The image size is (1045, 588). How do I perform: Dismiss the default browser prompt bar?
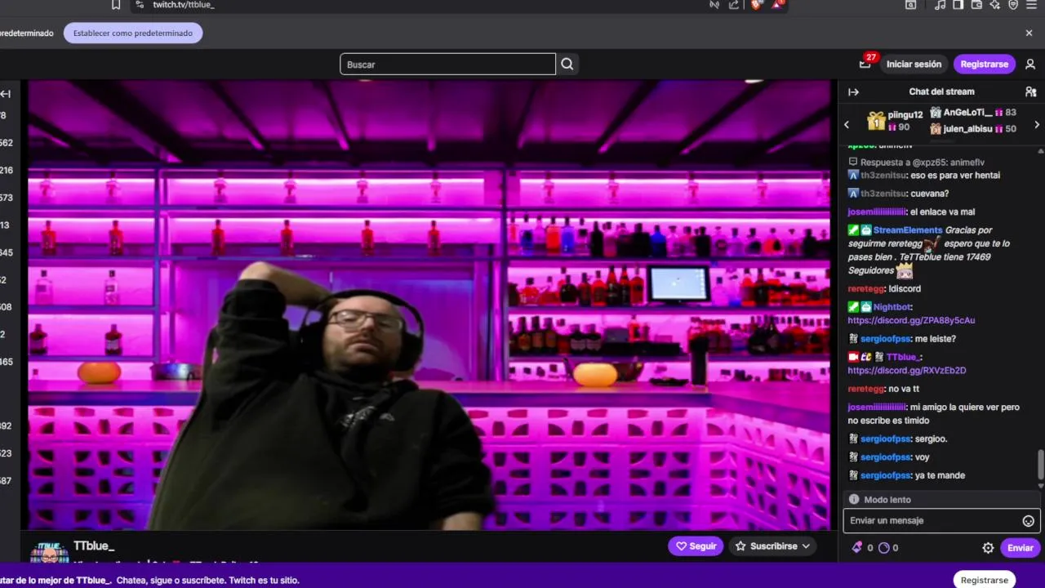pyautogui.click(x=1029, y=33)
